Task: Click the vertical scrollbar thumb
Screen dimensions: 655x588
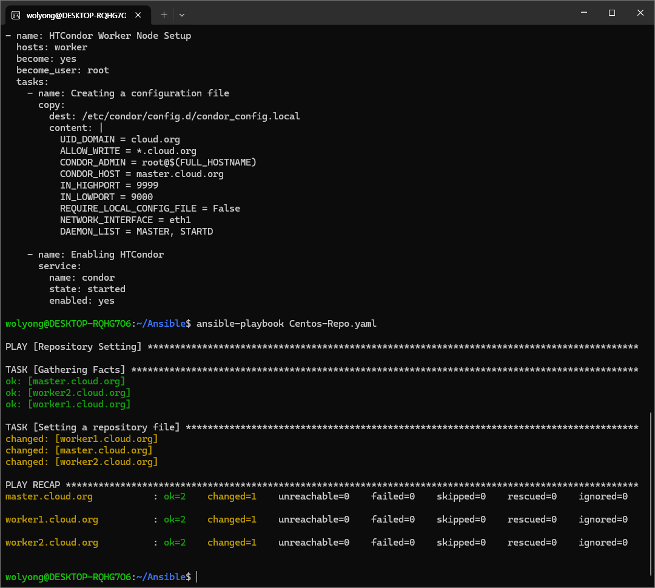Action: pyautogui.click(x=651, y=494)
